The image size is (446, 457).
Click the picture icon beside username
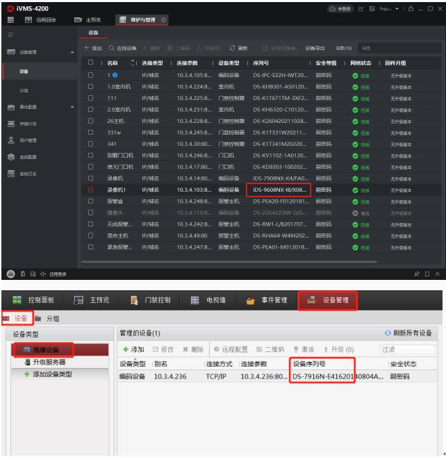372,9
